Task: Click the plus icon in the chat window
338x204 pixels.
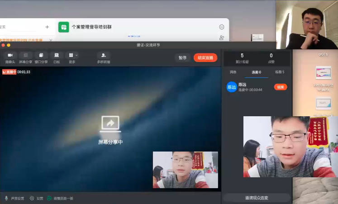Action: (47, 27)
